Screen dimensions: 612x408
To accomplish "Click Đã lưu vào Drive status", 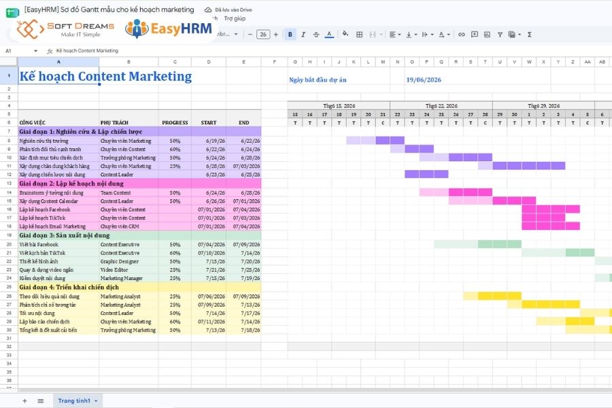I will click(233, 10).
